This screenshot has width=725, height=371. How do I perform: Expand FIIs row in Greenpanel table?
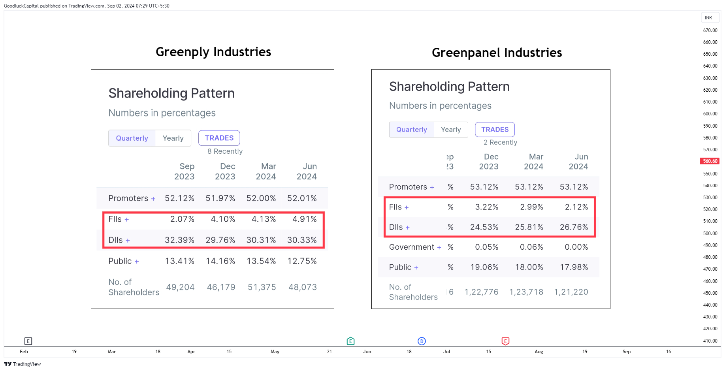[407, 207]
